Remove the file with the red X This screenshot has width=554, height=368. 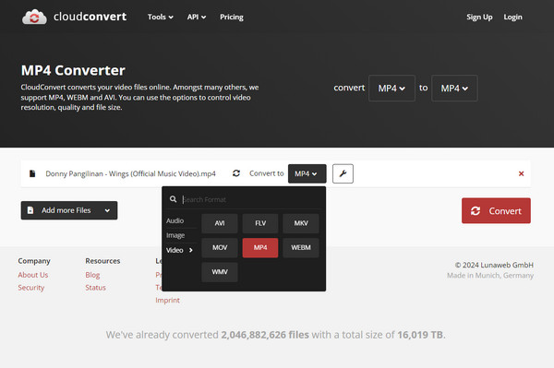tap(521, 173)
